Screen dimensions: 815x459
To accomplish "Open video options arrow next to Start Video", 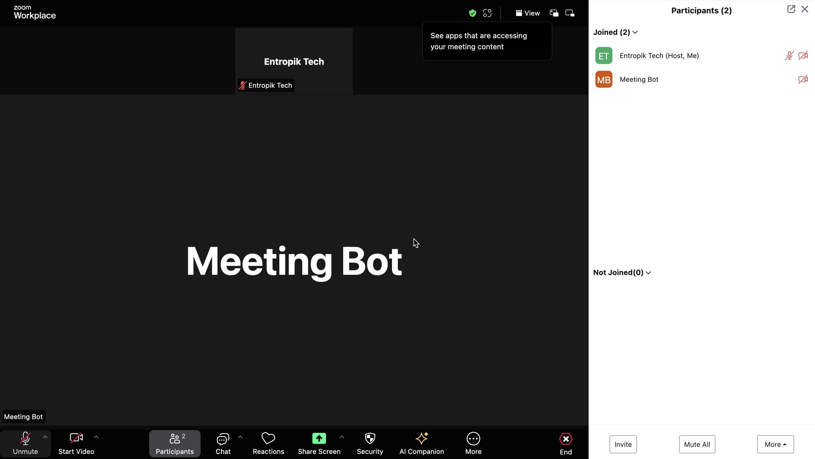I will [x=96, y=437].
